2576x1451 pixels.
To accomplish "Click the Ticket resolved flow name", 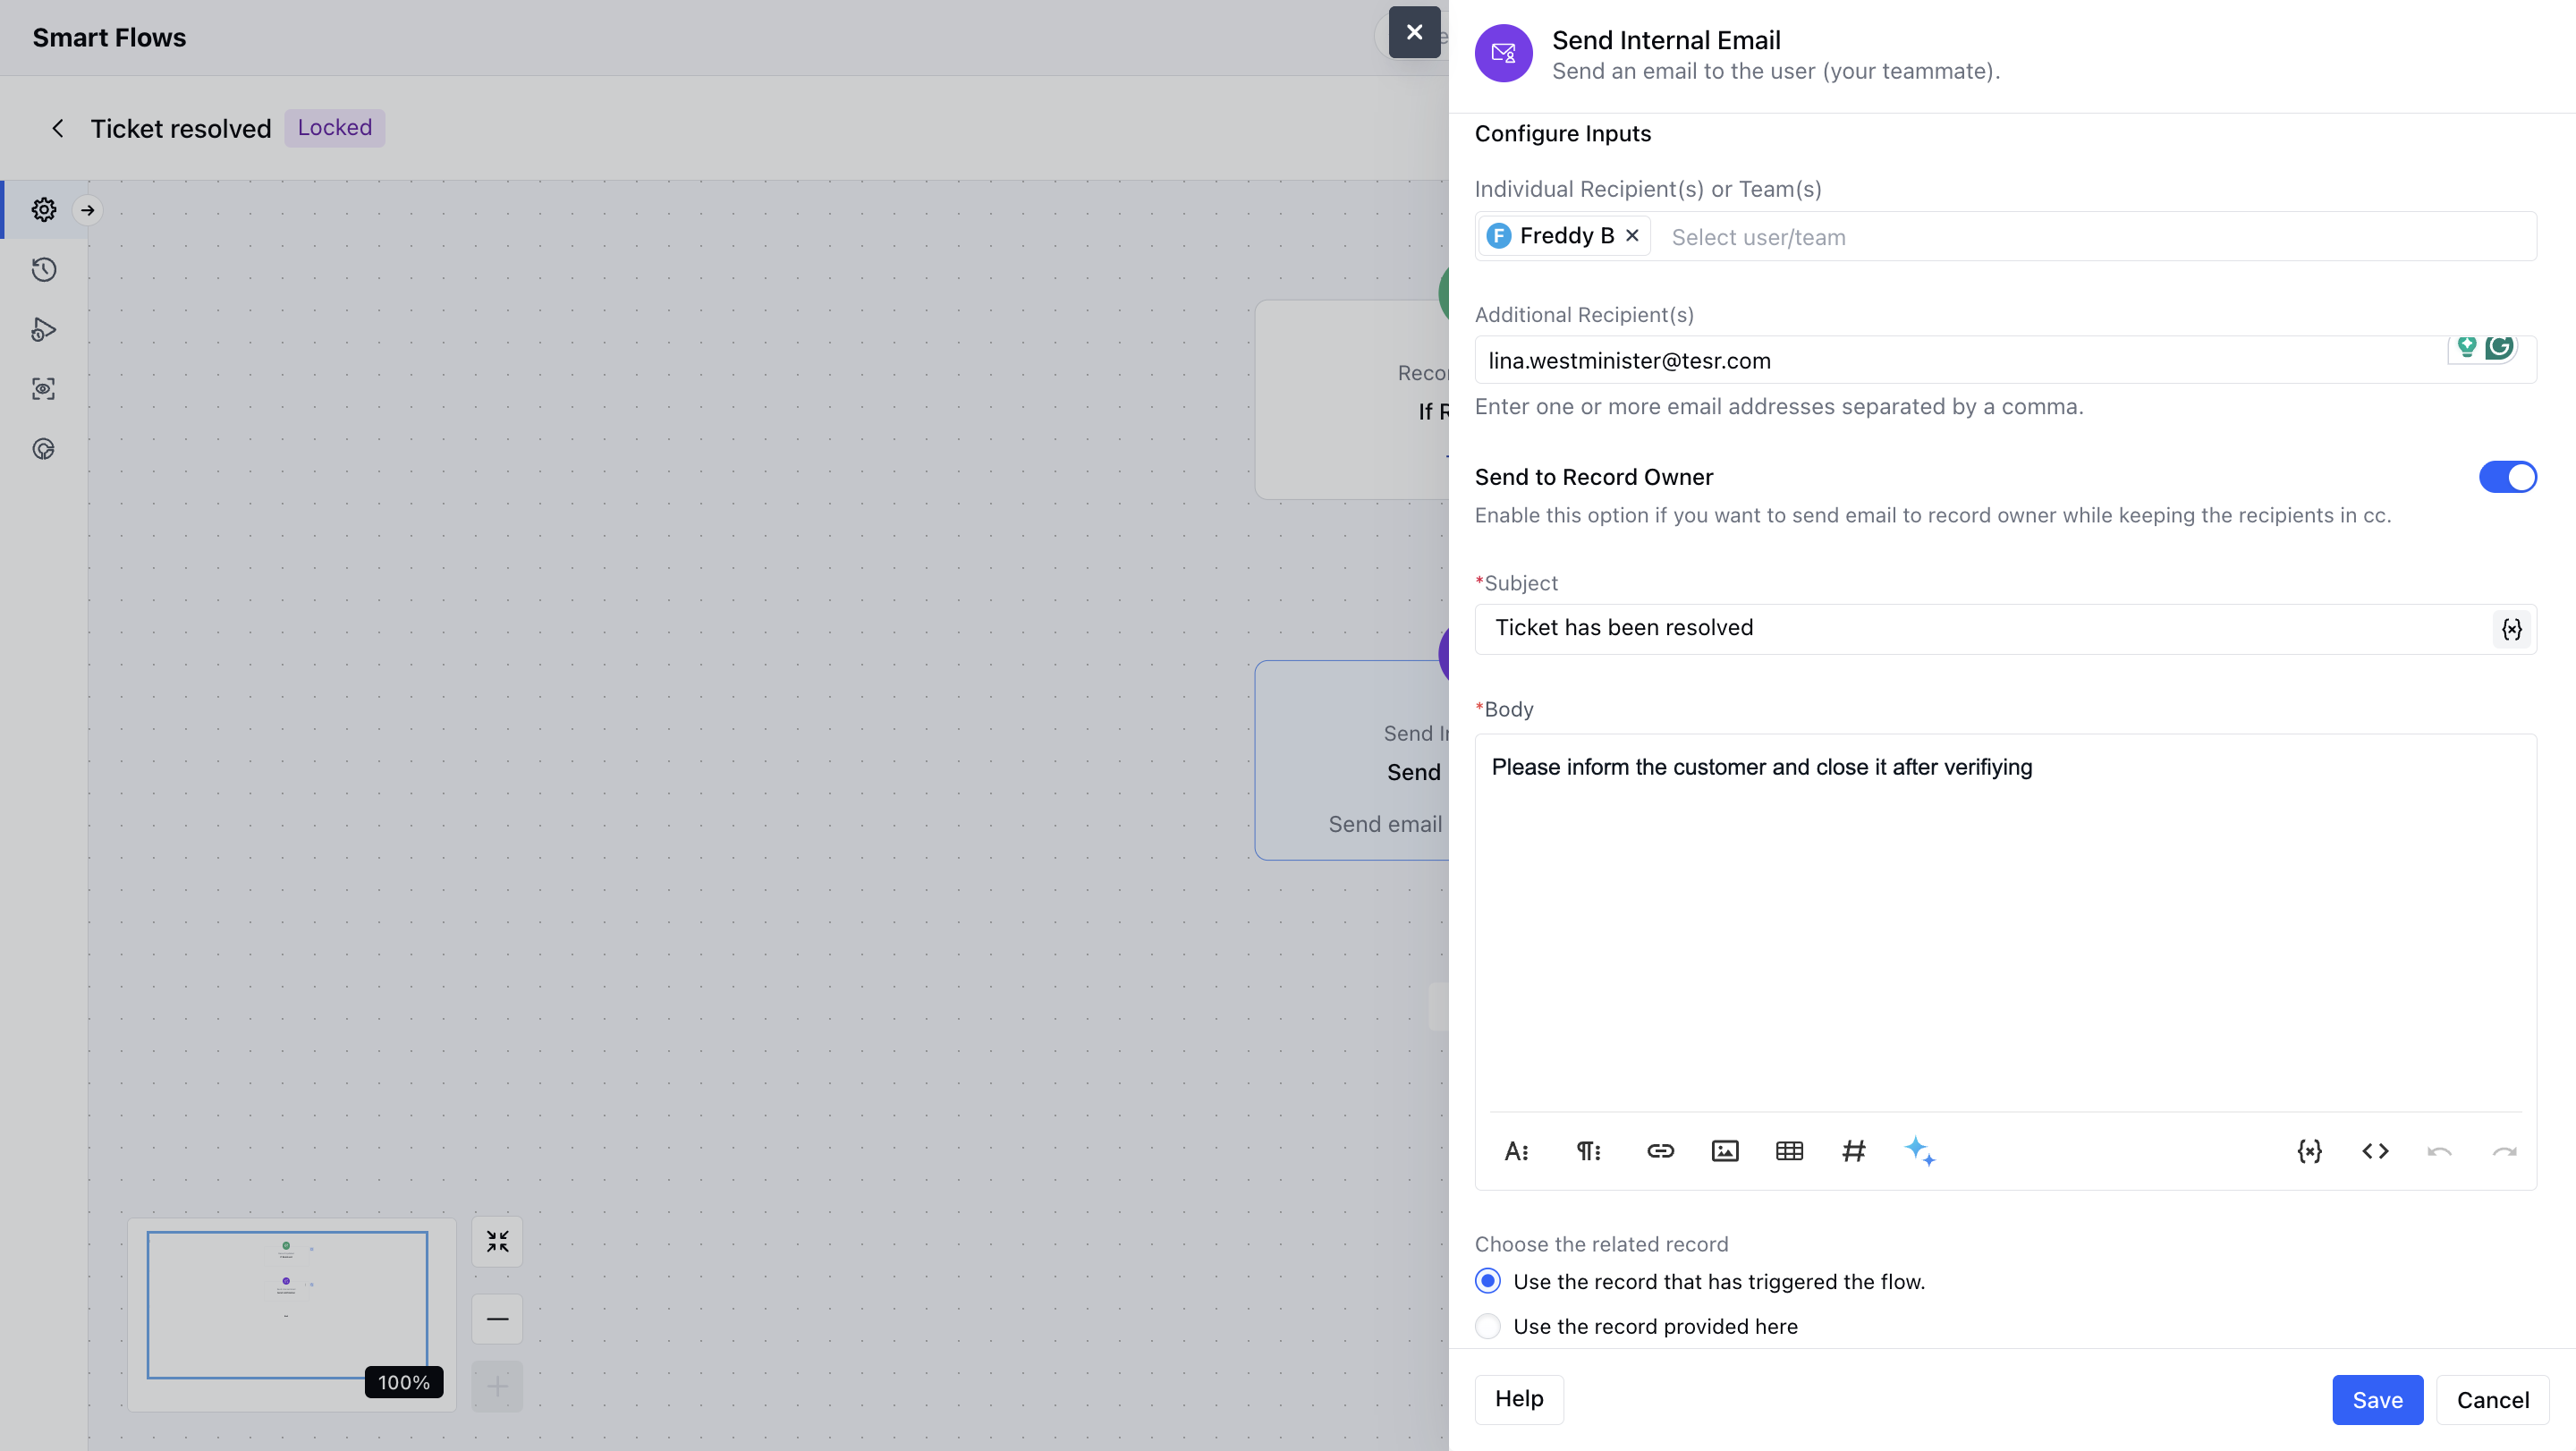I will 181,128.
